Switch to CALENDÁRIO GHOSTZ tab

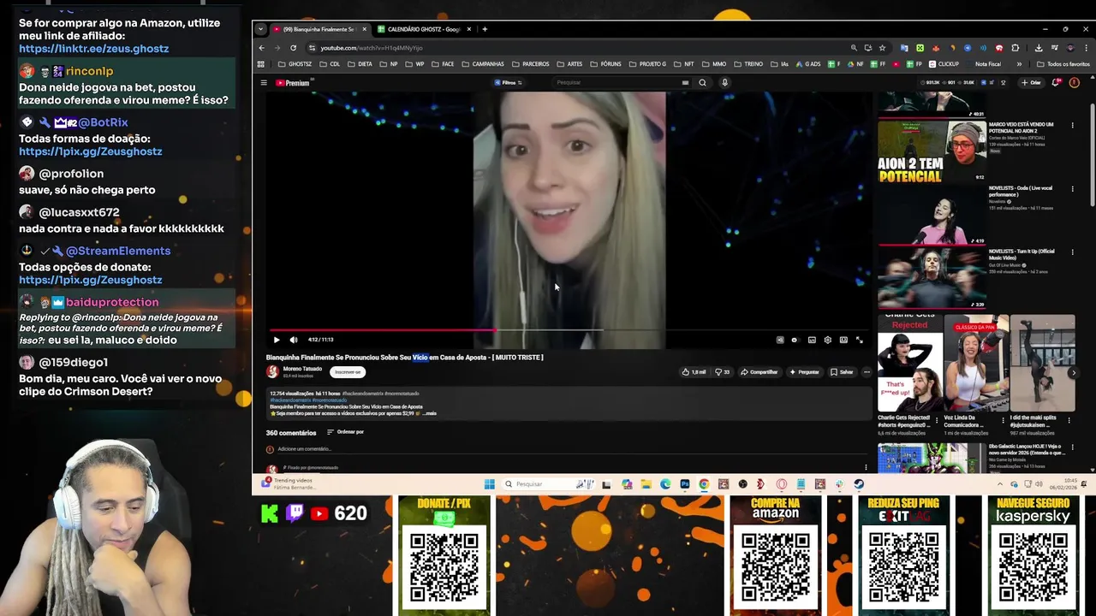tap(423, 29)
